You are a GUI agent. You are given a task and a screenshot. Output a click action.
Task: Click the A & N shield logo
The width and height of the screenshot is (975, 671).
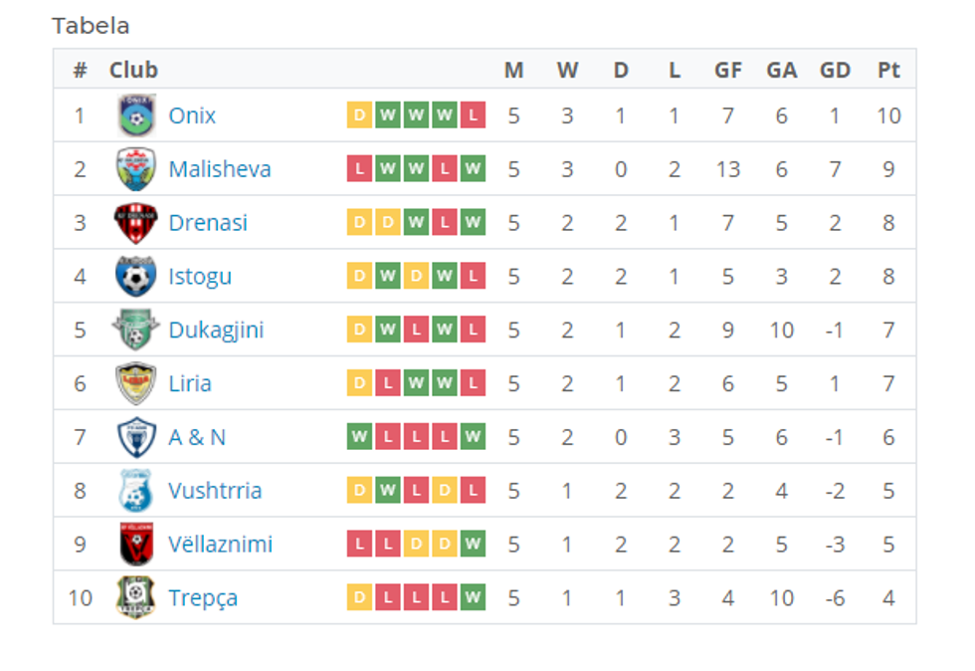click(135, 437)
